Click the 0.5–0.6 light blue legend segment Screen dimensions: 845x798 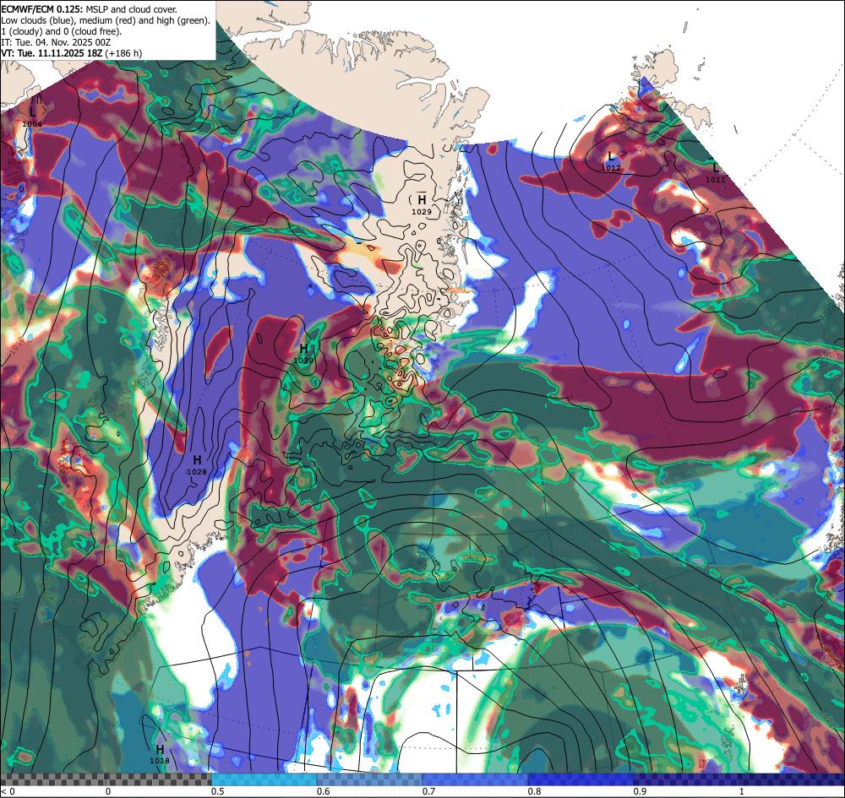pyautogui.click(x=264, y=779)
